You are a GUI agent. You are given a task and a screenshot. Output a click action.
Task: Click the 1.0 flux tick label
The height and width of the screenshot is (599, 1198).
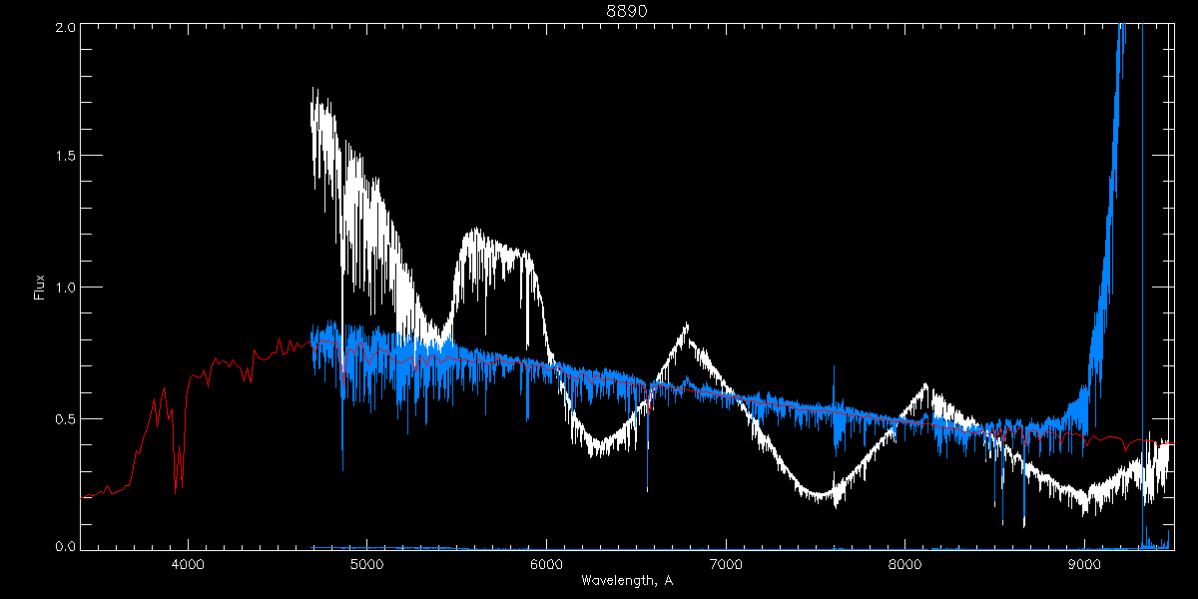pos(64,288)
